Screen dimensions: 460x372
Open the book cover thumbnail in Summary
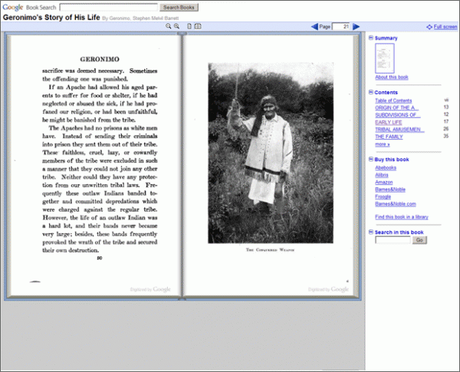[384, 58]
